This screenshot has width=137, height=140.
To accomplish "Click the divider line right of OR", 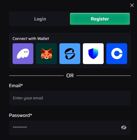I will tap(103, 76).
